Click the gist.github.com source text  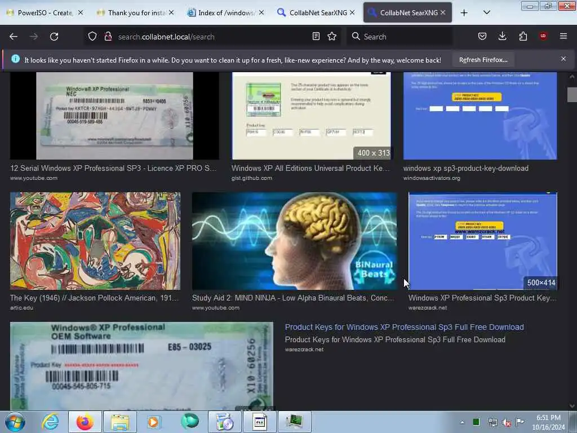(252, 178)
